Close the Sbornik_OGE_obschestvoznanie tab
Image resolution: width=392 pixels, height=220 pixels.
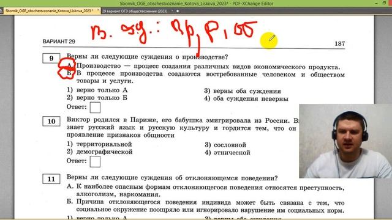point(98,10)
